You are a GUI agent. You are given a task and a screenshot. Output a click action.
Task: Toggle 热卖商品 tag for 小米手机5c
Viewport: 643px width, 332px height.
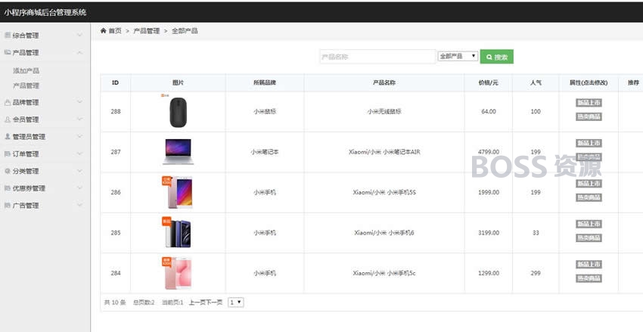coord(589,278)
